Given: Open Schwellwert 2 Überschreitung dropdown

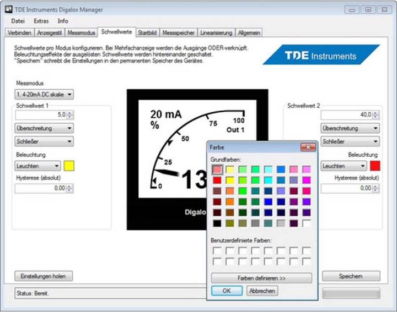Looking at the screenshot, I should coord(350,128).
